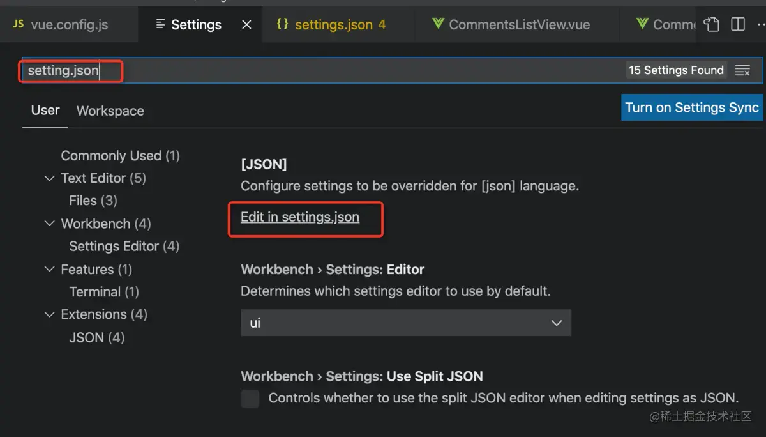Select Extensions (4) tree row

point(104,314)
